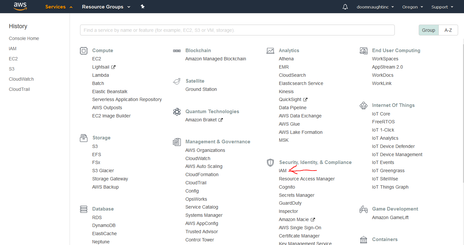Open the Cognito service
The image size is (464, 245).
pyautogui.click(x=287, y=187)
